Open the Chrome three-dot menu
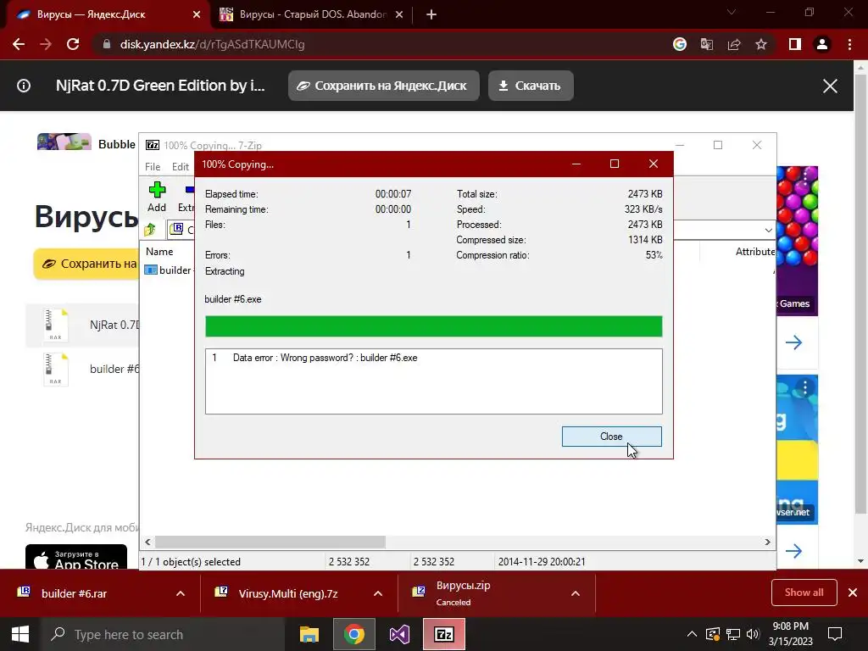This screenshot has height=651, width=868. coord(849,44)
